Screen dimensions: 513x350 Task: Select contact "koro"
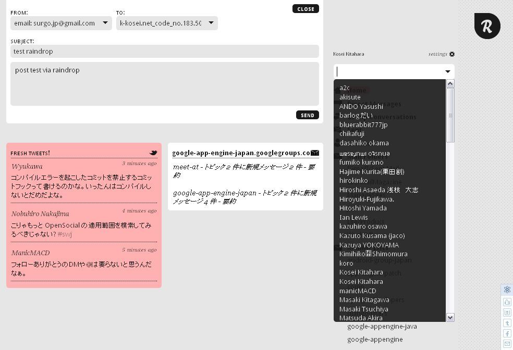[x=346, y=263]
